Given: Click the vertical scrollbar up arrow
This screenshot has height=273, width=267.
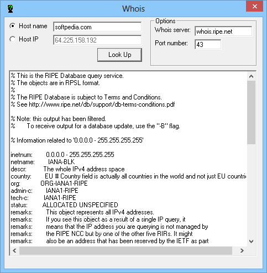Looking at the screenshot, I should [x=251, y=76].
